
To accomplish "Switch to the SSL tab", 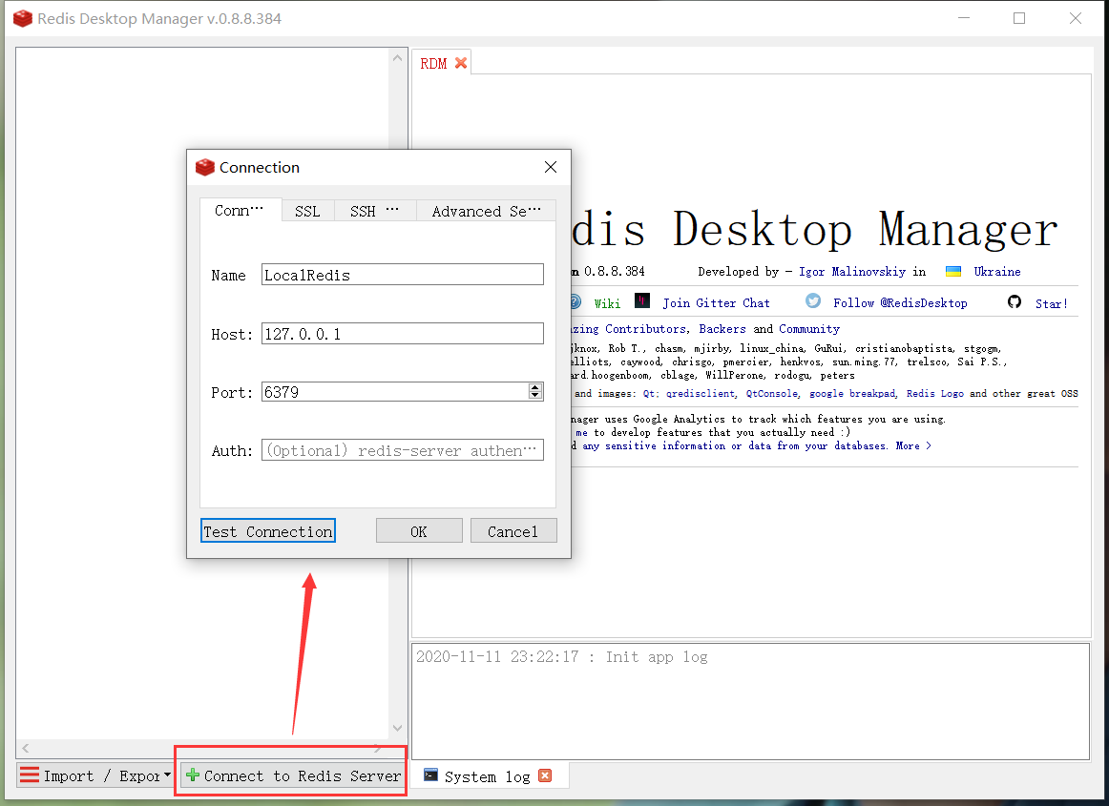I will (x=307, y=211).
